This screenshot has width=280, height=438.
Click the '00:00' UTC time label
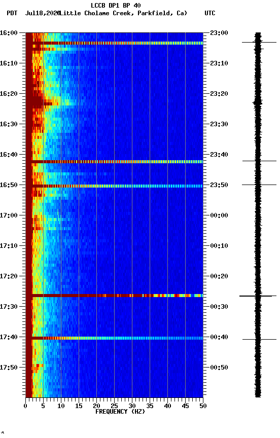(x=219, y=215)
